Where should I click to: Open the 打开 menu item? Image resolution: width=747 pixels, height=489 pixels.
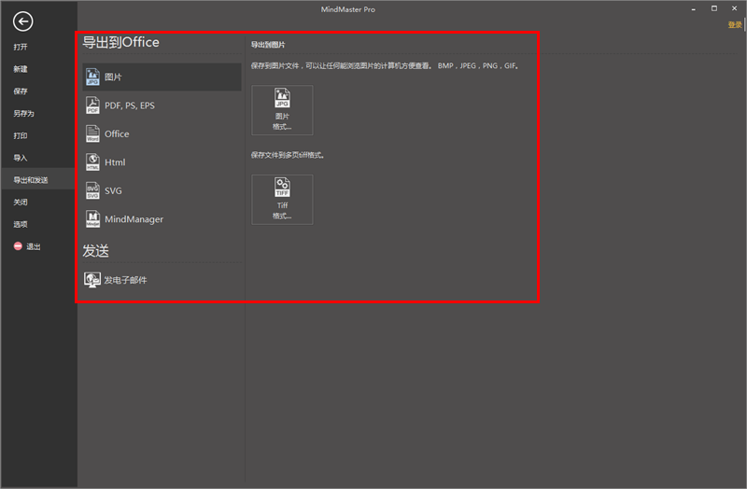click(21, 47)
